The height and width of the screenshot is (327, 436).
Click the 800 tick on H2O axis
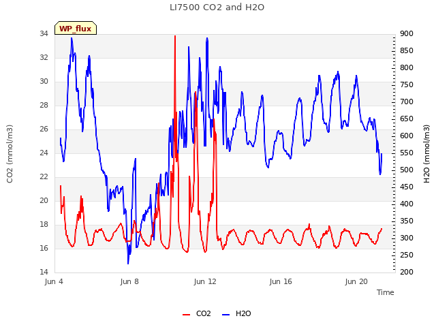[x=407, y=68]
